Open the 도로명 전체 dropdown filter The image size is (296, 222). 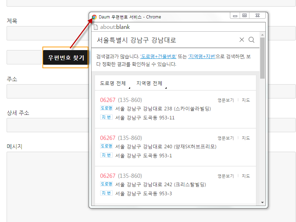pyautogui.click(x=115, y=84)
